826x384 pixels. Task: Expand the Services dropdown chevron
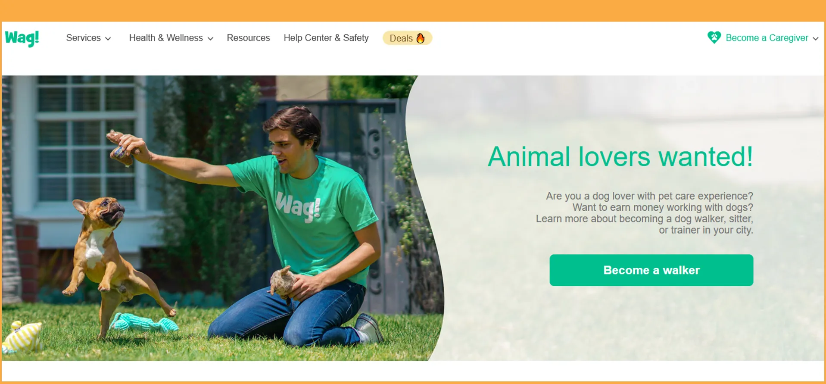(108, 39)
